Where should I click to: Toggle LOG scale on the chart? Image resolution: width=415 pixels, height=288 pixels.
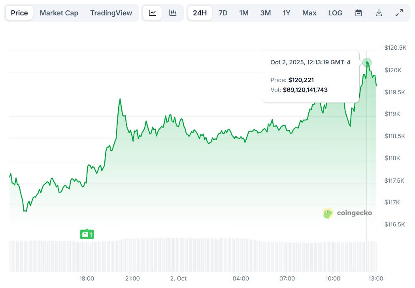pyautogui.click(x=335, y=13)
